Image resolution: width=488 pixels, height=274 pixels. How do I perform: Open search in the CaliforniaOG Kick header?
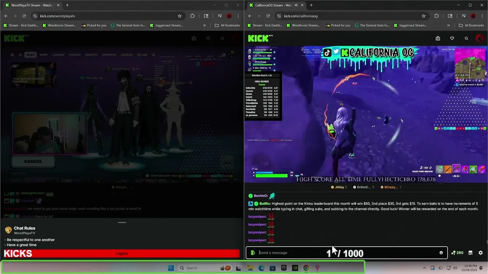click(466, 38)
